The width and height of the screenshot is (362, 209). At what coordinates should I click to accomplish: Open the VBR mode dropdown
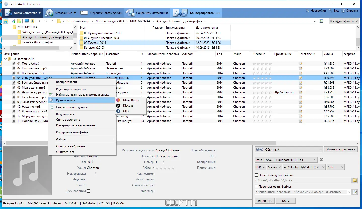[x=260, y=167]
